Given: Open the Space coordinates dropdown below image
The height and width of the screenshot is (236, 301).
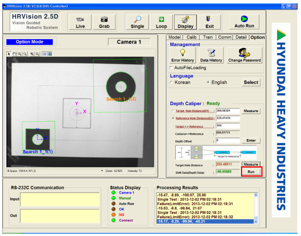Looking at the screenshot, I should pyautogui.click(x=102, y=171).
